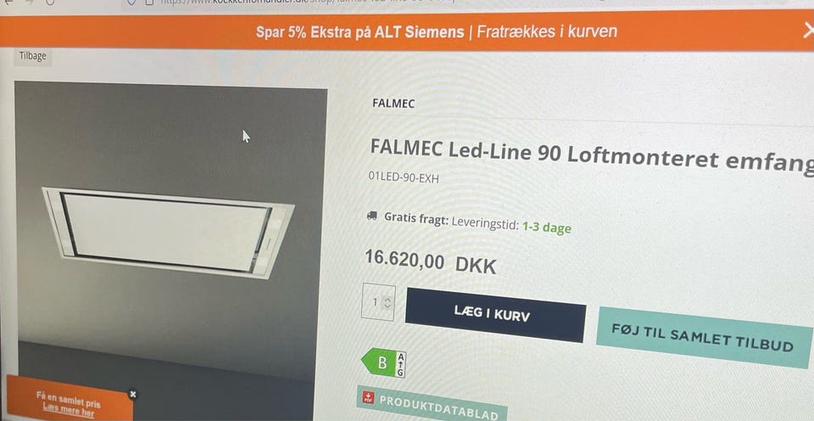Screen dimensions: 814x421
Task: Increase quantity with the up arrow
Action: click(x=387, y=299)
